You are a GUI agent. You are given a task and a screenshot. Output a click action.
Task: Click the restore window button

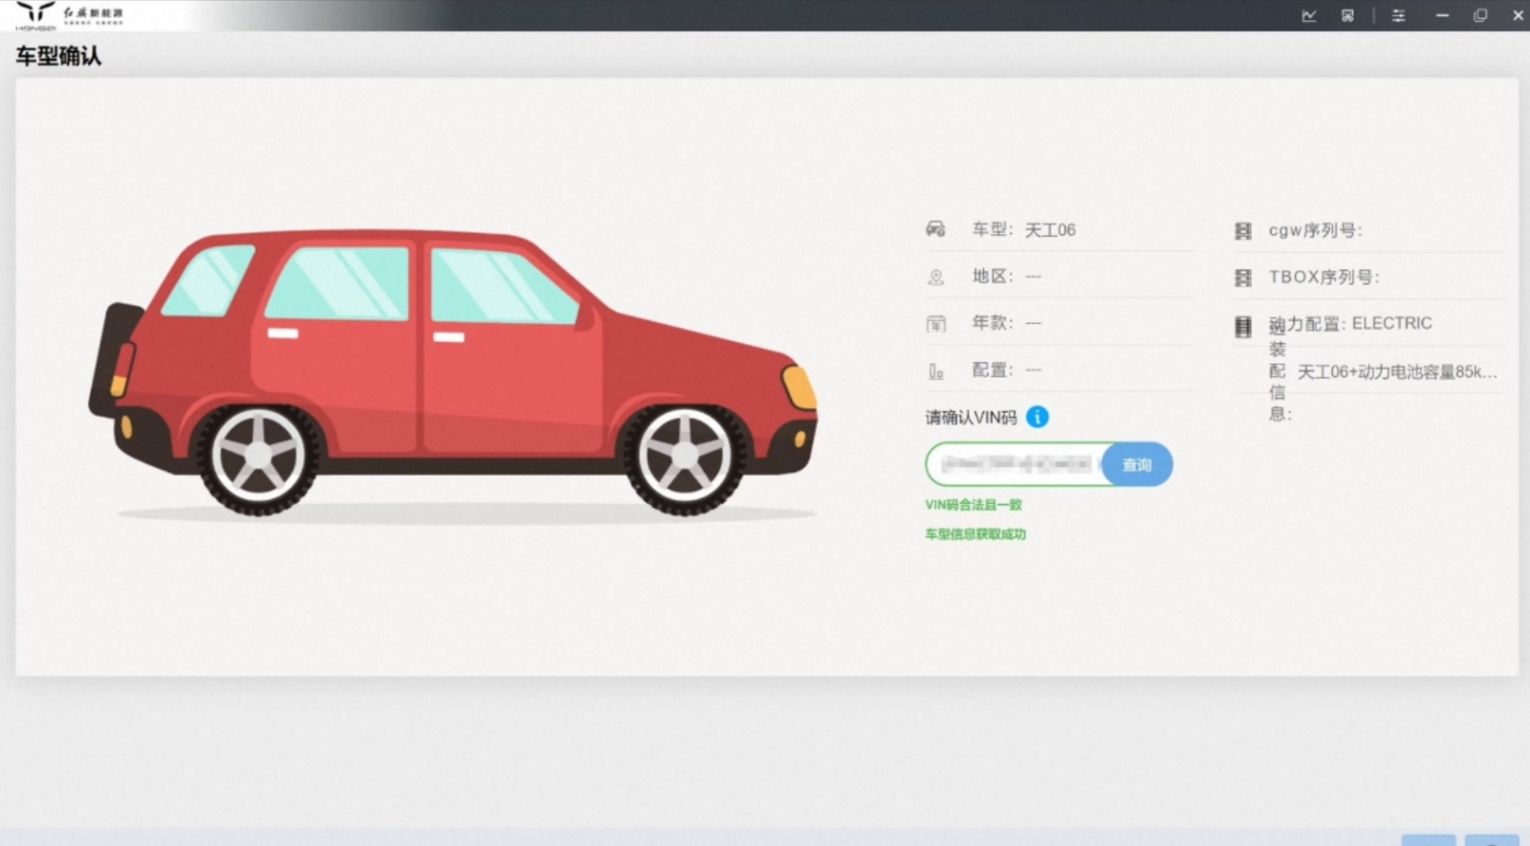[x=1480, y=15]
